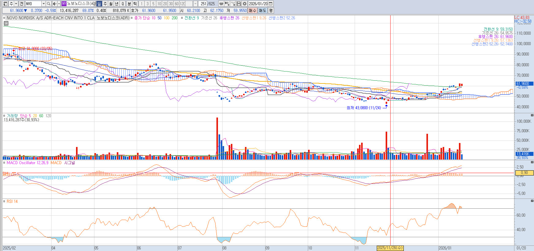The height and width of the screenshot is (251, 534).
Task: Switch to weekly (주) chart period
Action: [x=105, y=4]
